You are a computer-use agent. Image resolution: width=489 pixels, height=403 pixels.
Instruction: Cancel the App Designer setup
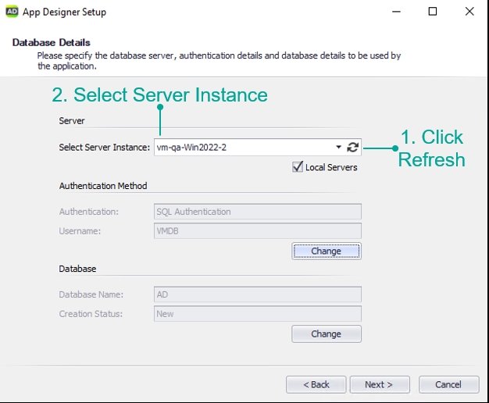[x=448, y=384]
